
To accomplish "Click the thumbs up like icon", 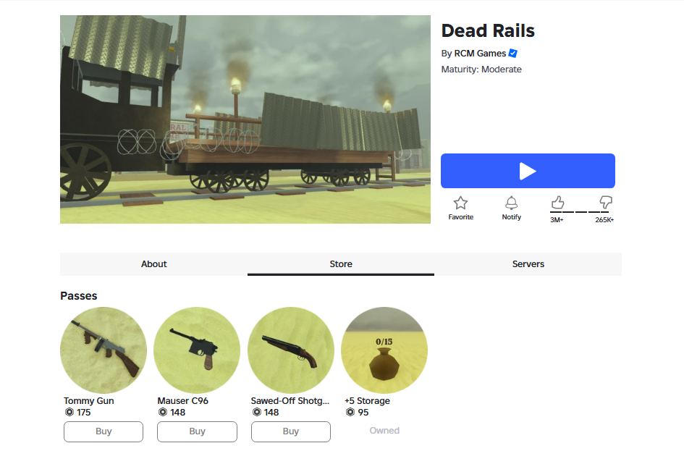I will (557, 202).
